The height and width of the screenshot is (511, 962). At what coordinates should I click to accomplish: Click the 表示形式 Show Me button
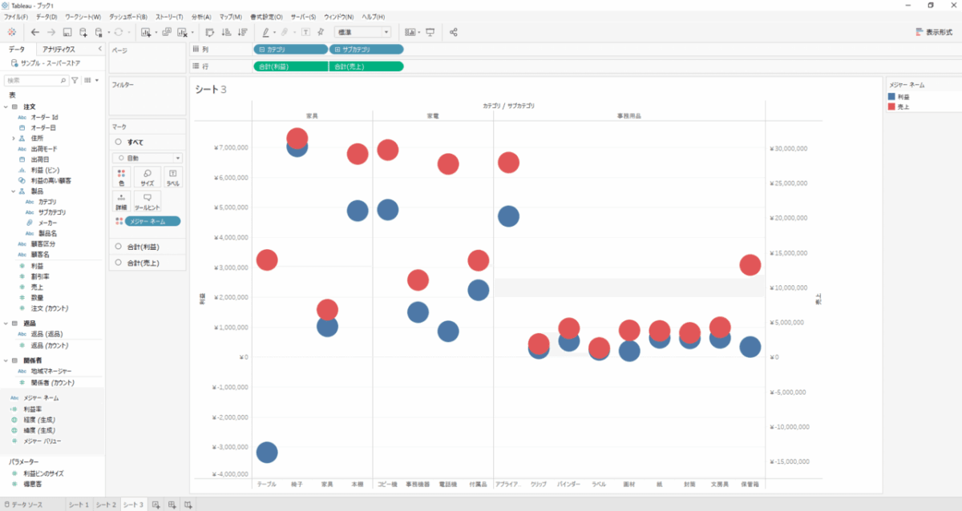point(933,32)
